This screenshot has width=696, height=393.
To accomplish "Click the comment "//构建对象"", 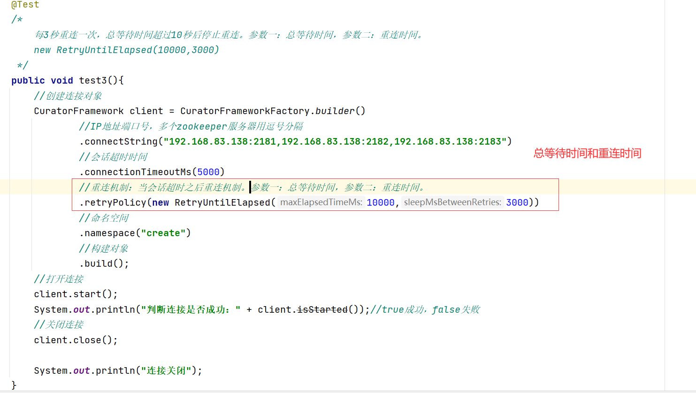I will 104,248.
